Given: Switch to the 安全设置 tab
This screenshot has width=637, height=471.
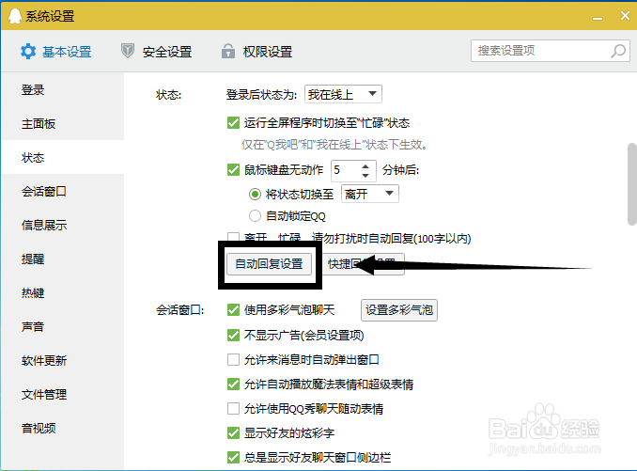Looking at the screenshot, I should (x=156, y=52).
